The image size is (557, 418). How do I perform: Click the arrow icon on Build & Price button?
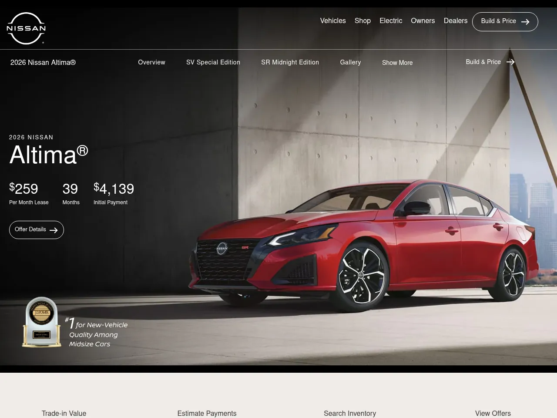click(x=525, y=21)
